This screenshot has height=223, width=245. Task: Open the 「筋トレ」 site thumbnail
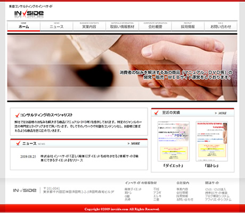211,141
